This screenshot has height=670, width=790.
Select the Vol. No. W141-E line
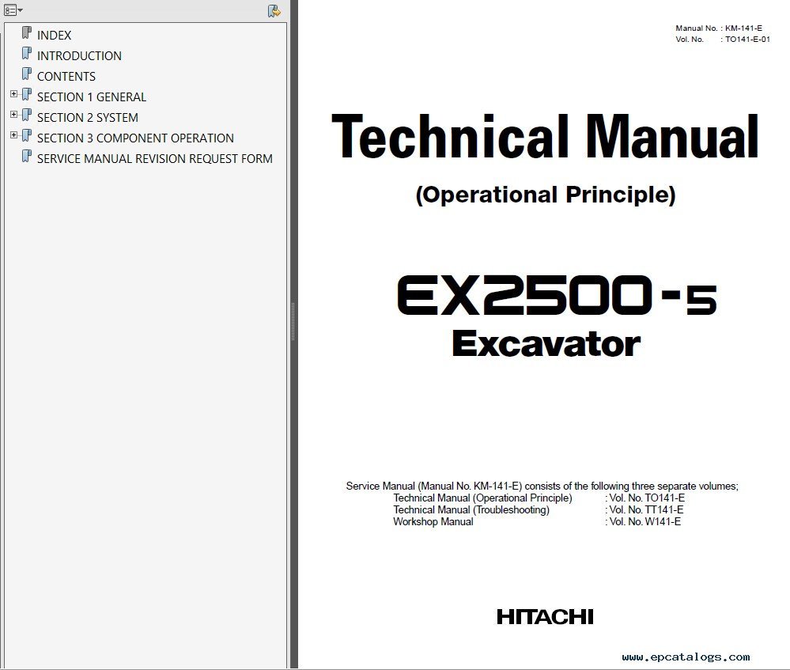[x=642, y=522]
